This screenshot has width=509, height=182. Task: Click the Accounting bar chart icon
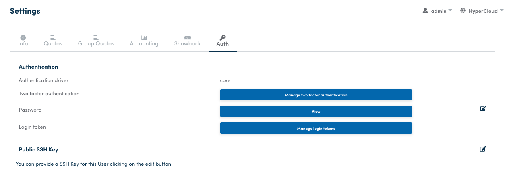[144, 37]
